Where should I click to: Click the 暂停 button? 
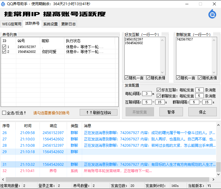[171, 112]
